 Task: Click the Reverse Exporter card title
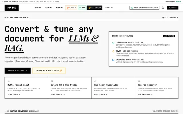pyautogui.click(x=147, y=85)
